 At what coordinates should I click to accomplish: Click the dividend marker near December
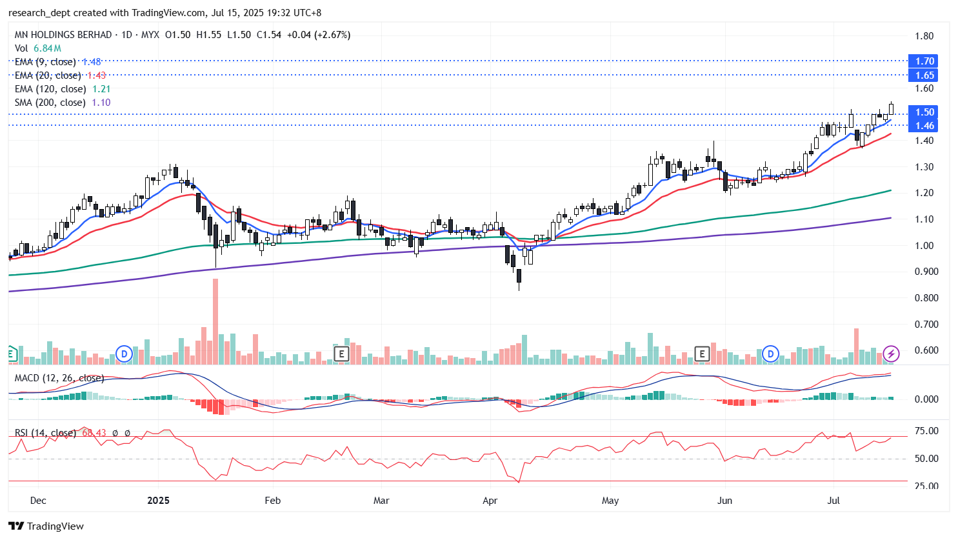point(124,354)
